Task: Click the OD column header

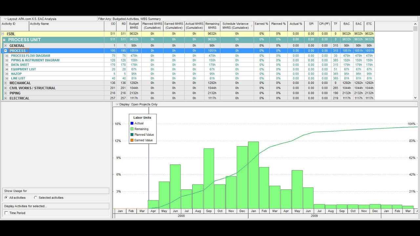Action: [110, 26]
